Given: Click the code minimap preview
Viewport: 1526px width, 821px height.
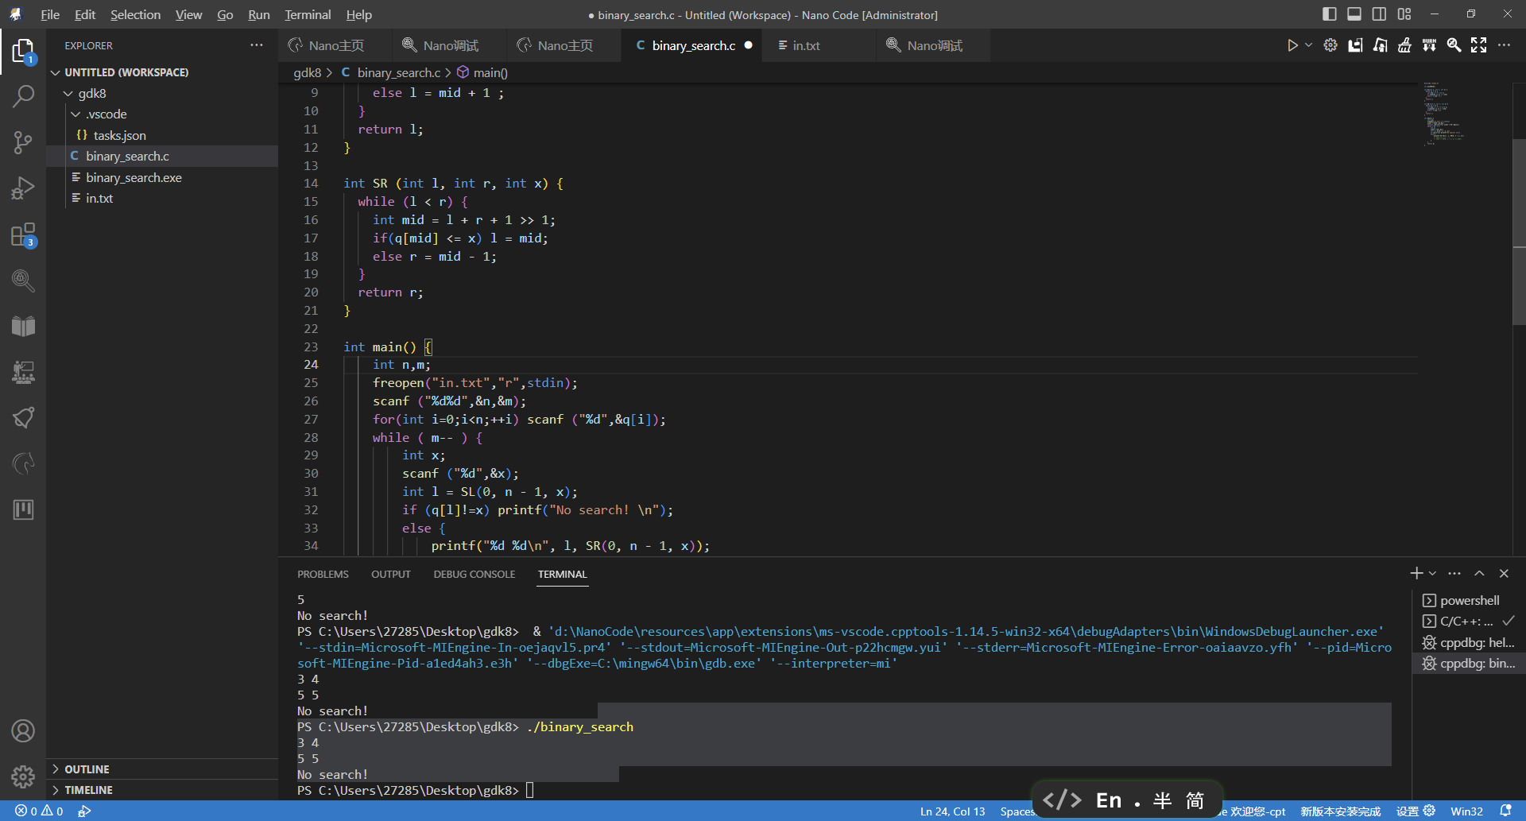Looking at the screenshot, I should tap(1444, 113).
